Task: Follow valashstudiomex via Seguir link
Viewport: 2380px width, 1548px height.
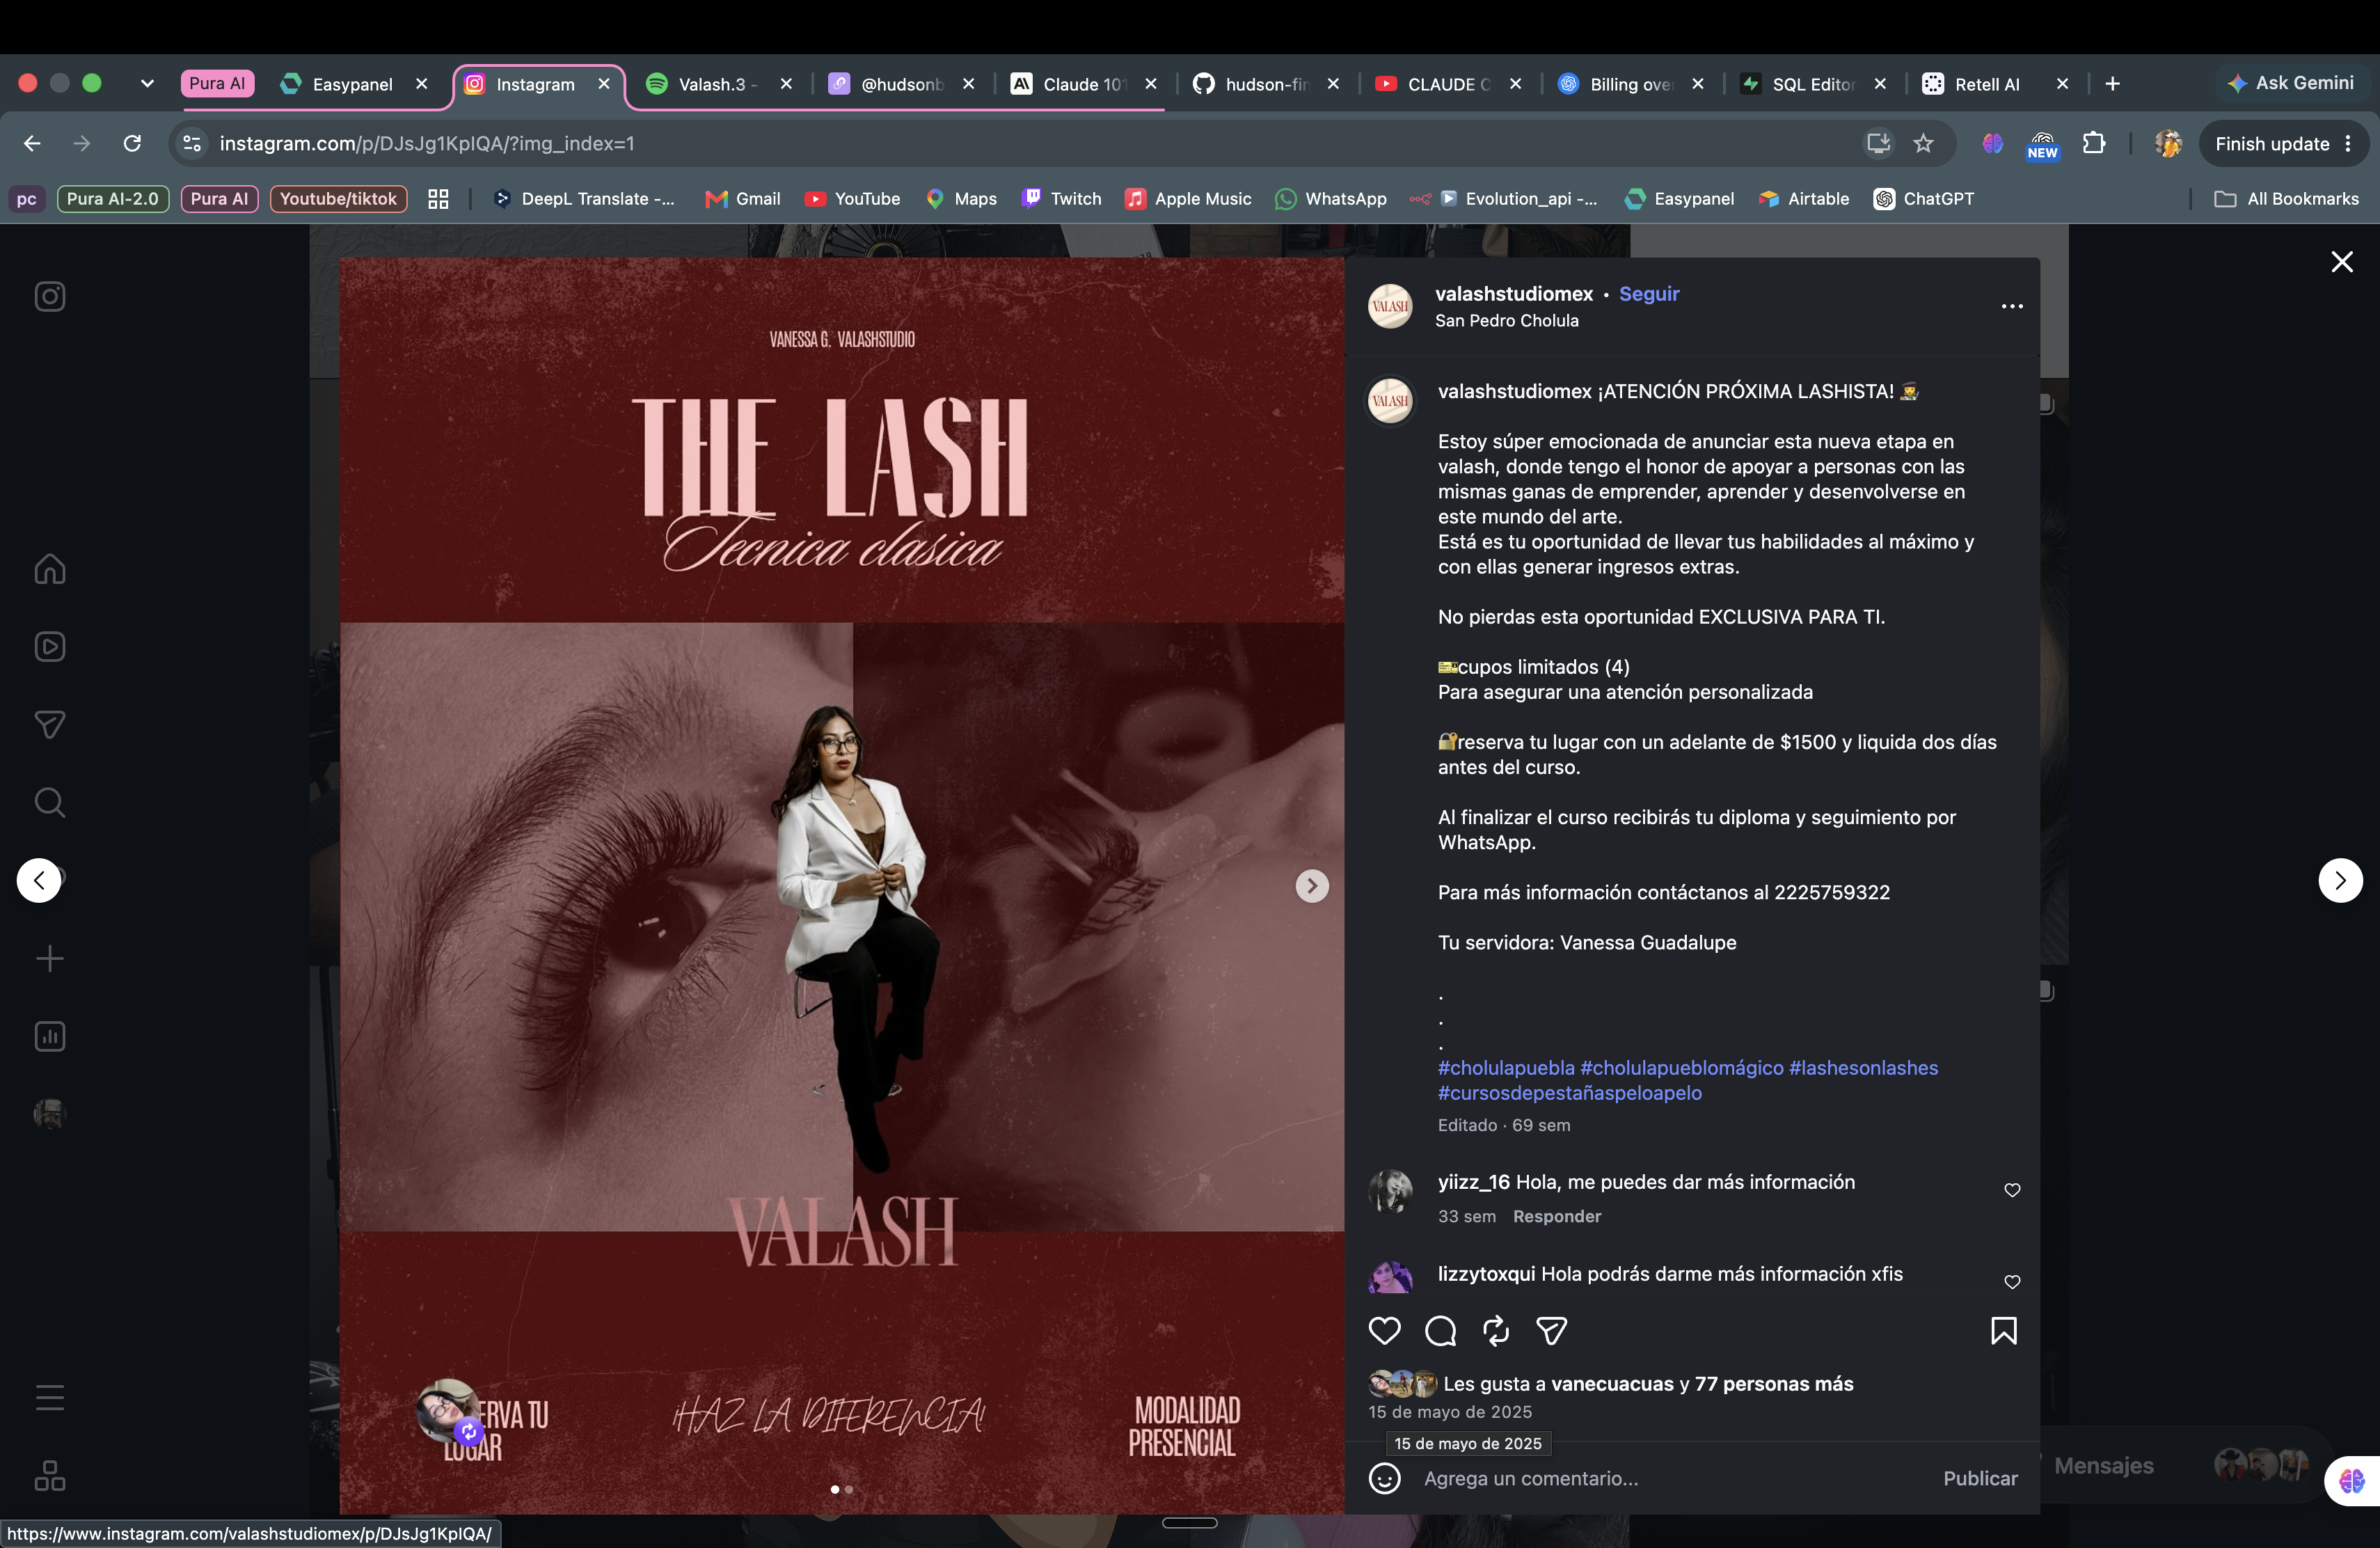Action: (1649, 294)
